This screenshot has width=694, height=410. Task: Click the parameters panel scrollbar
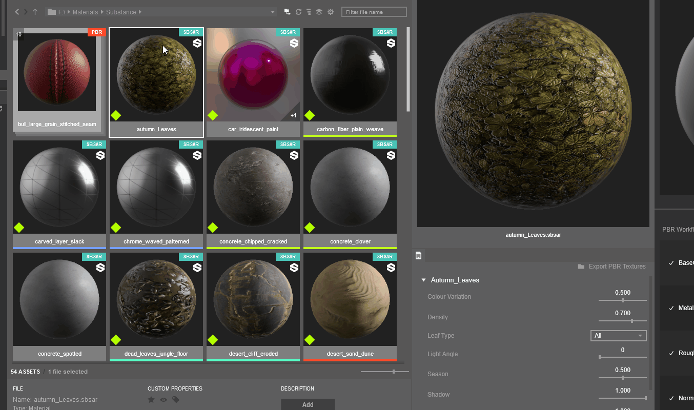tap(651, 333)
